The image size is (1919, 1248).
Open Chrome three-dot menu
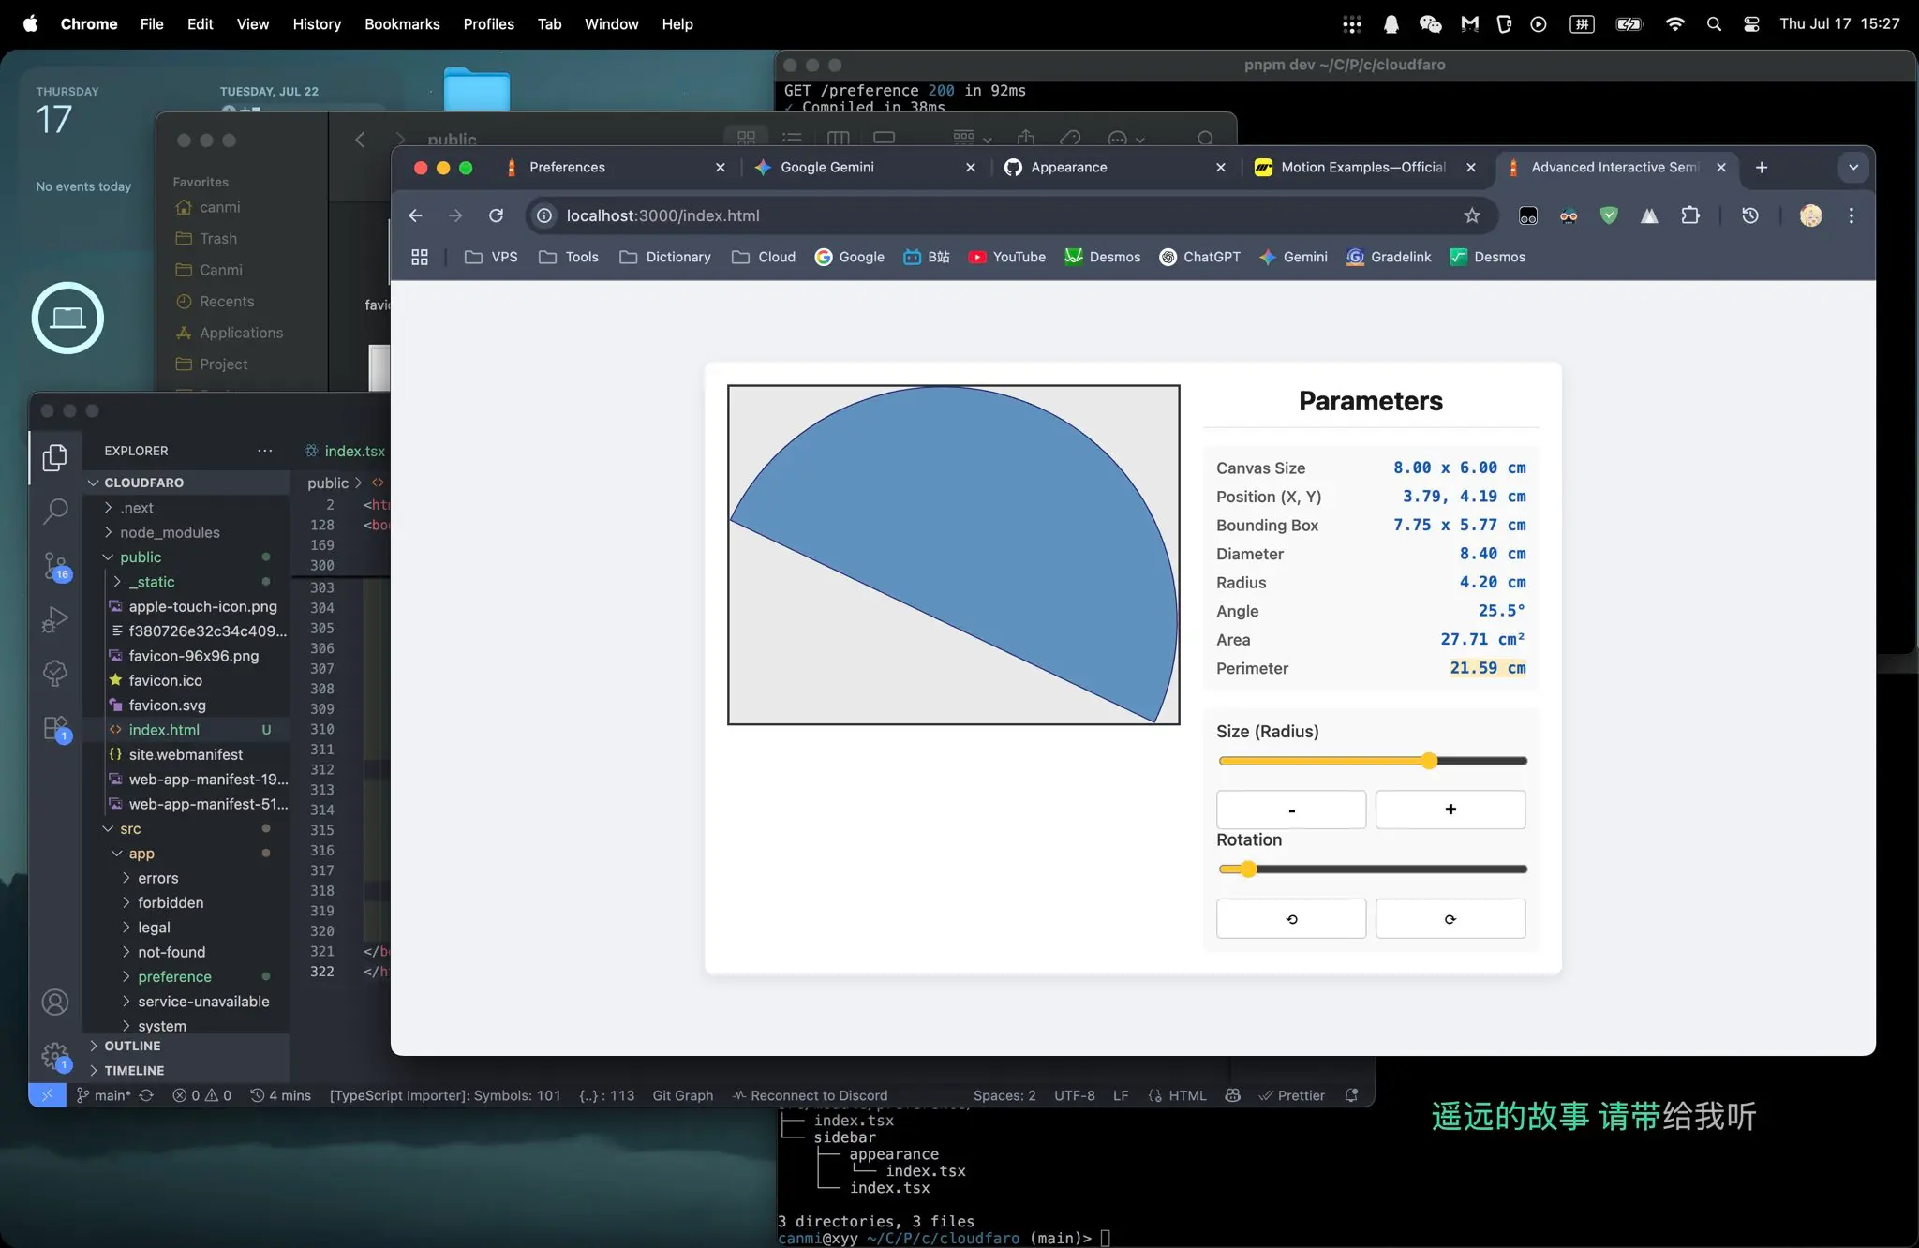(x=1851, y=215)
